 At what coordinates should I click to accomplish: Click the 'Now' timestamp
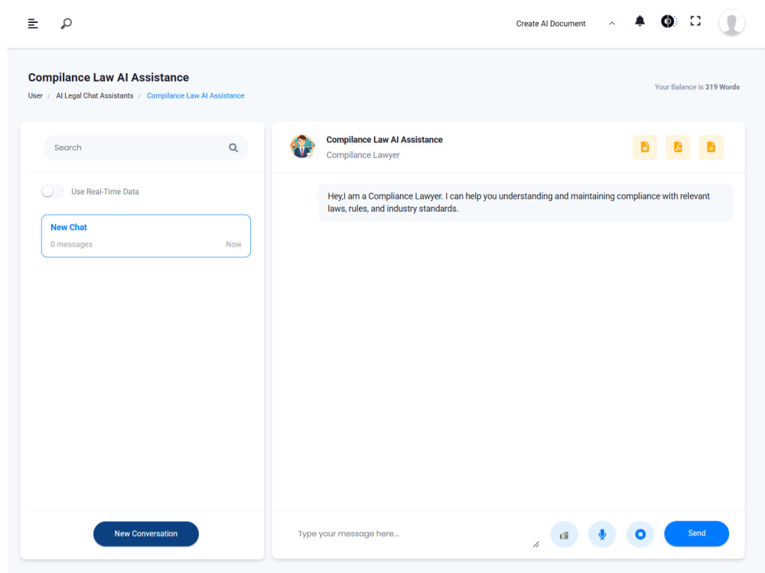tap(233, 244)
